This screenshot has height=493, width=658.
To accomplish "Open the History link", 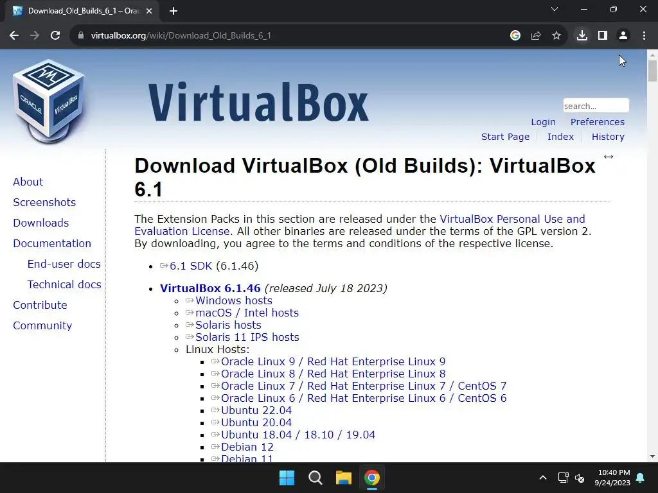I will tap(608, 137).
